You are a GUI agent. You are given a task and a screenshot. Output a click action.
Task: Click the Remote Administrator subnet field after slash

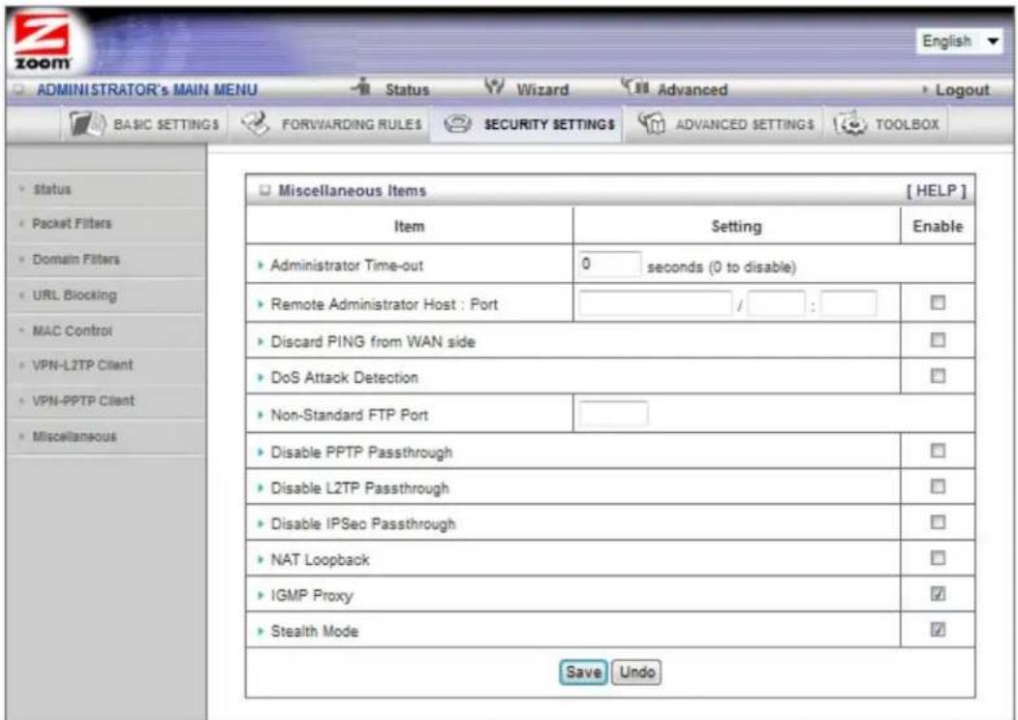click(x=776, y=303)
